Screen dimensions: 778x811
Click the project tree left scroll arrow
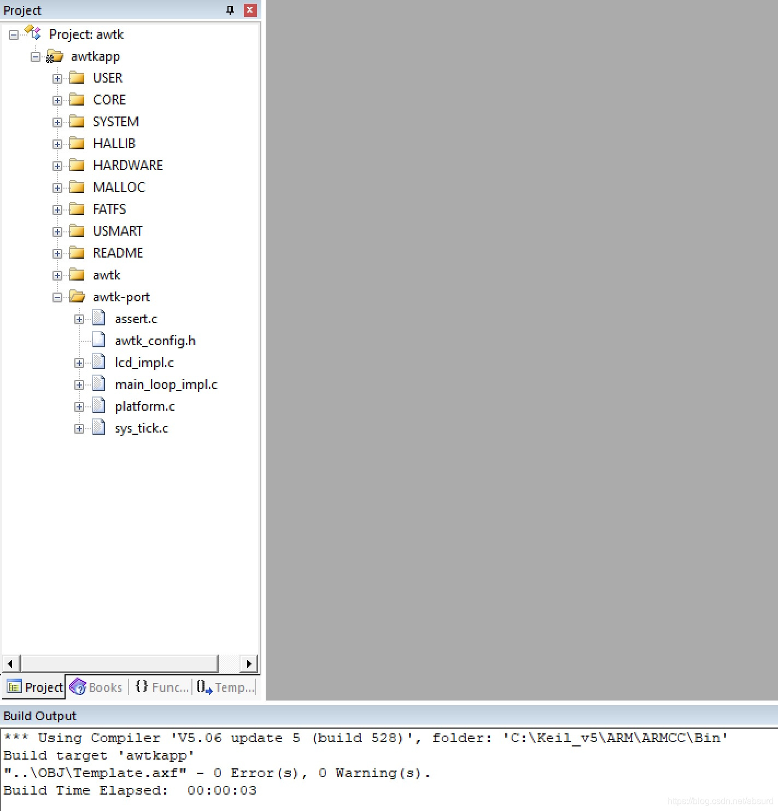point(10,663)
